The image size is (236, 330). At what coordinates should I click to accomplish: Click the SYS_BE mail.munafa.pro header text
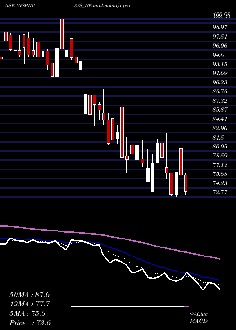tap(102, 6)
